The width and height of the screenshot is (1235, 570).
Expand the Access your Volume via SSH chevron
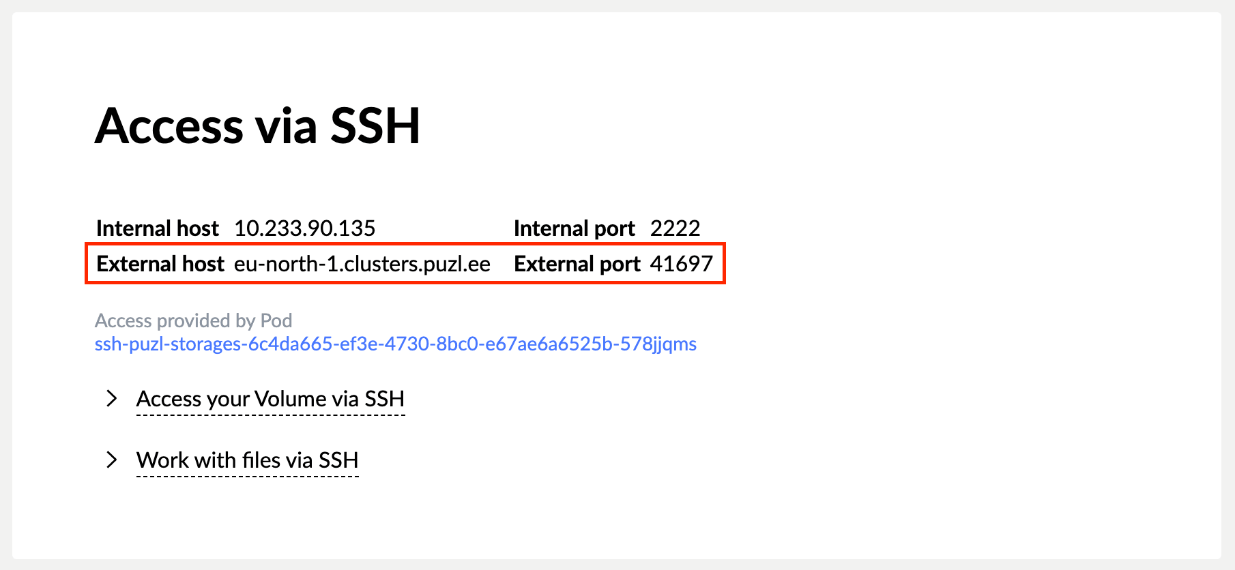[112, 398]
